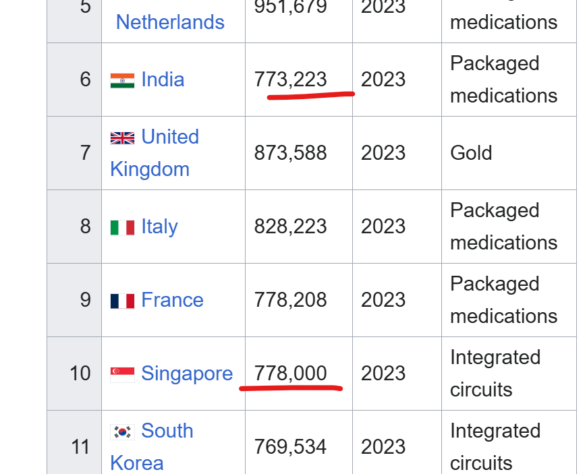Click Italy's value 828,223
Image resolution: width=585 pixels, height=474 pixels.
click(x=290, y=227)
